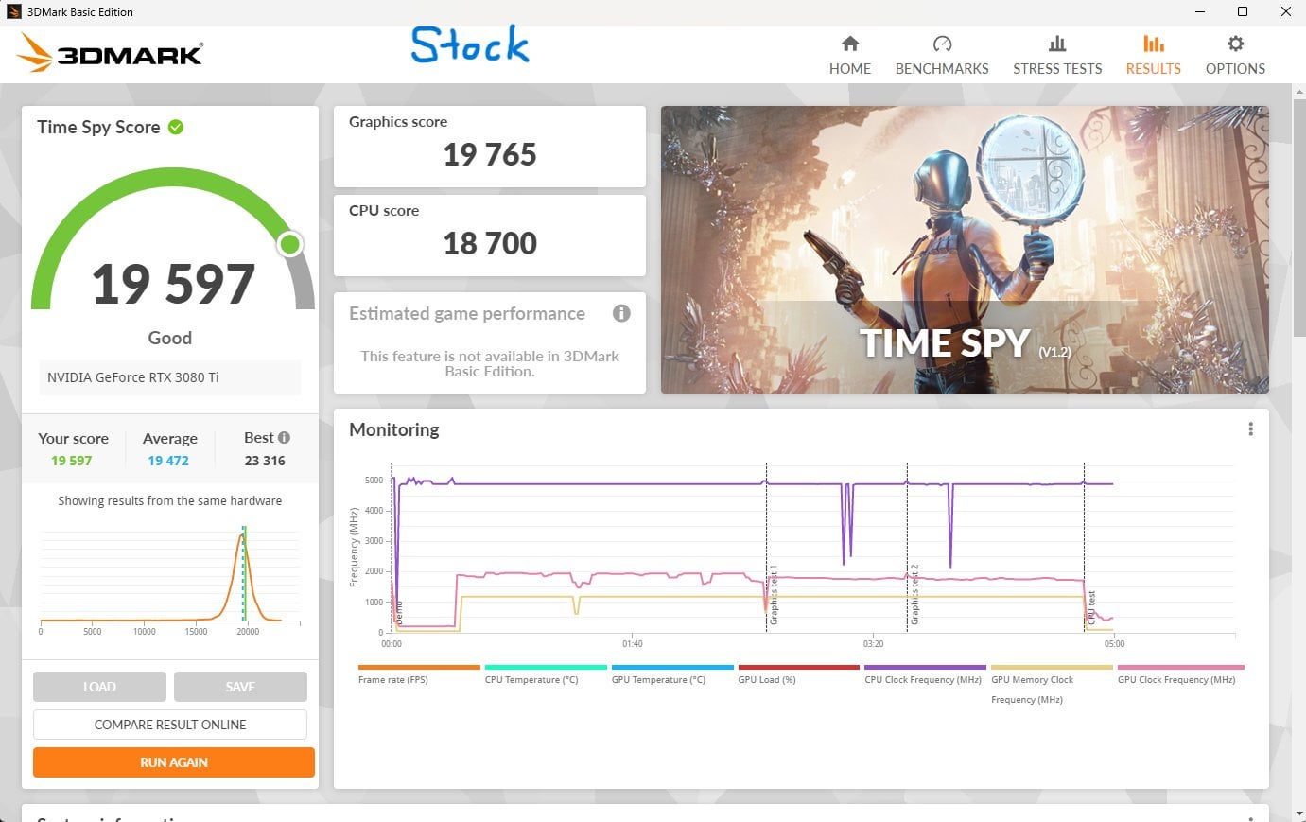Close the 3DMark Basic Edition window
This screenshot has width=1306, height=822.
coord(1285,11)
